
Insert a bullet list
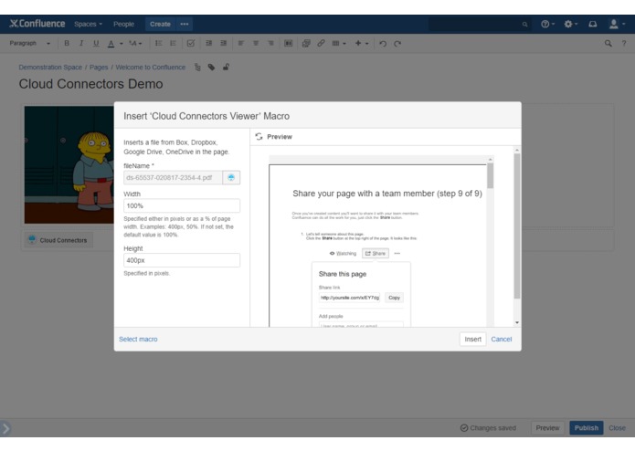158,43
